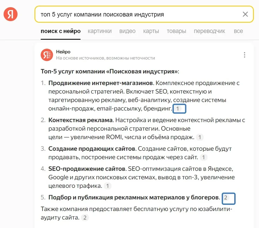Image resolution: width=259 pixels, height=228 pixels.
Task: Switch to the товары tab
Action: pos(176,31)
